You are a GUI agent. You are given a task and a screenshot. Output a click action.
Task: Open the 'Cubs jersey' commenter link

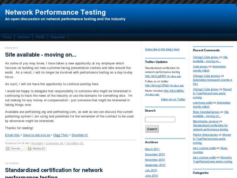pos(200,67)
